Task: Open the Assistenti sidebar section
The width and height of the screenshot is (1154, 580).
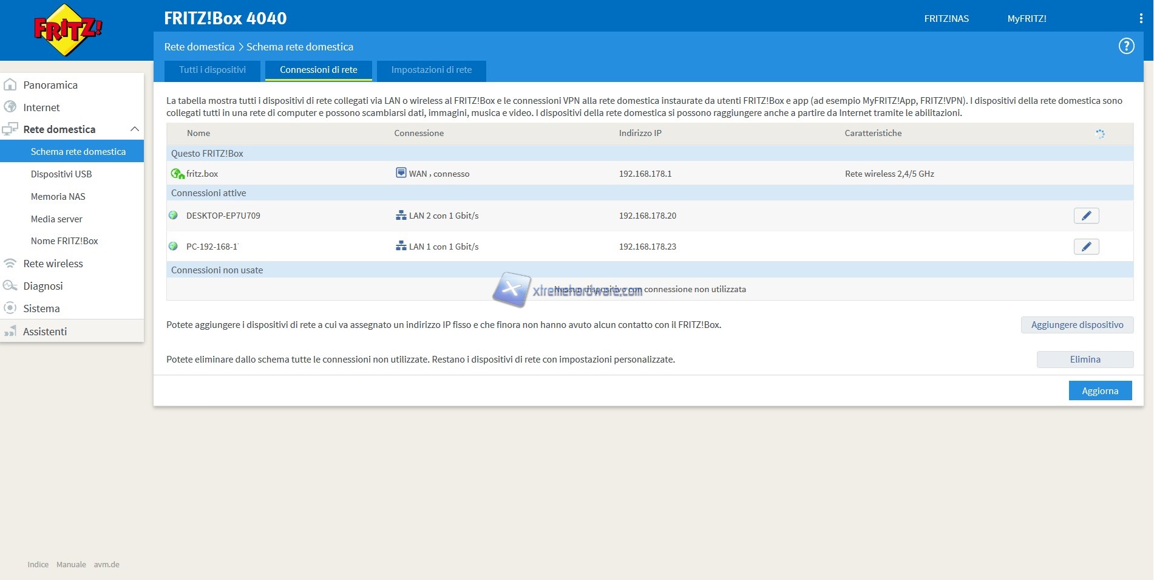Action: click(45, 332)
